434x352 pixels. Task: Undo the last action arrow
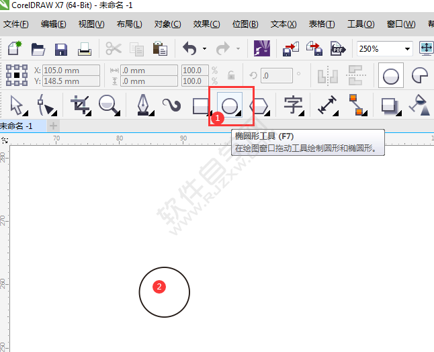(190, 49)
